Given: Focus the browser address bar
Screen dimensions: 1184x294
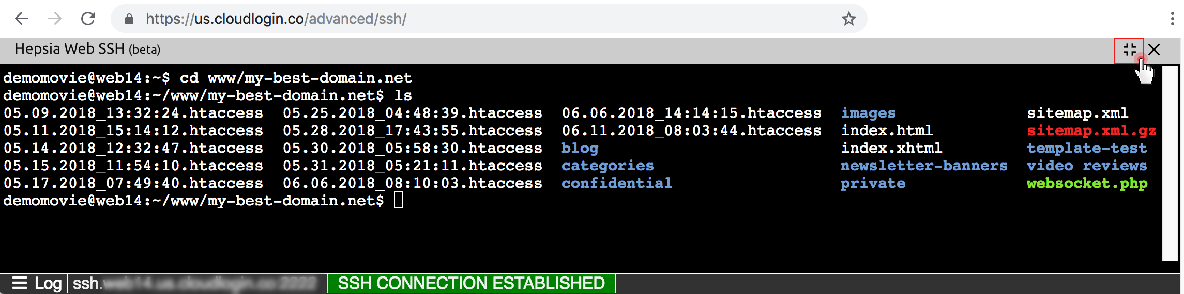Looking at the screenshot, I should click(465, 19).
